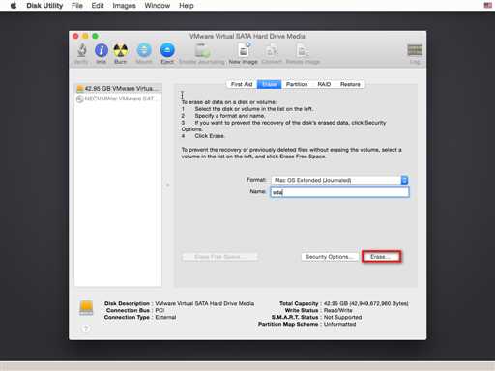
Task: Click the drive icon beside Disk Description
Action: tap(86, 307)
